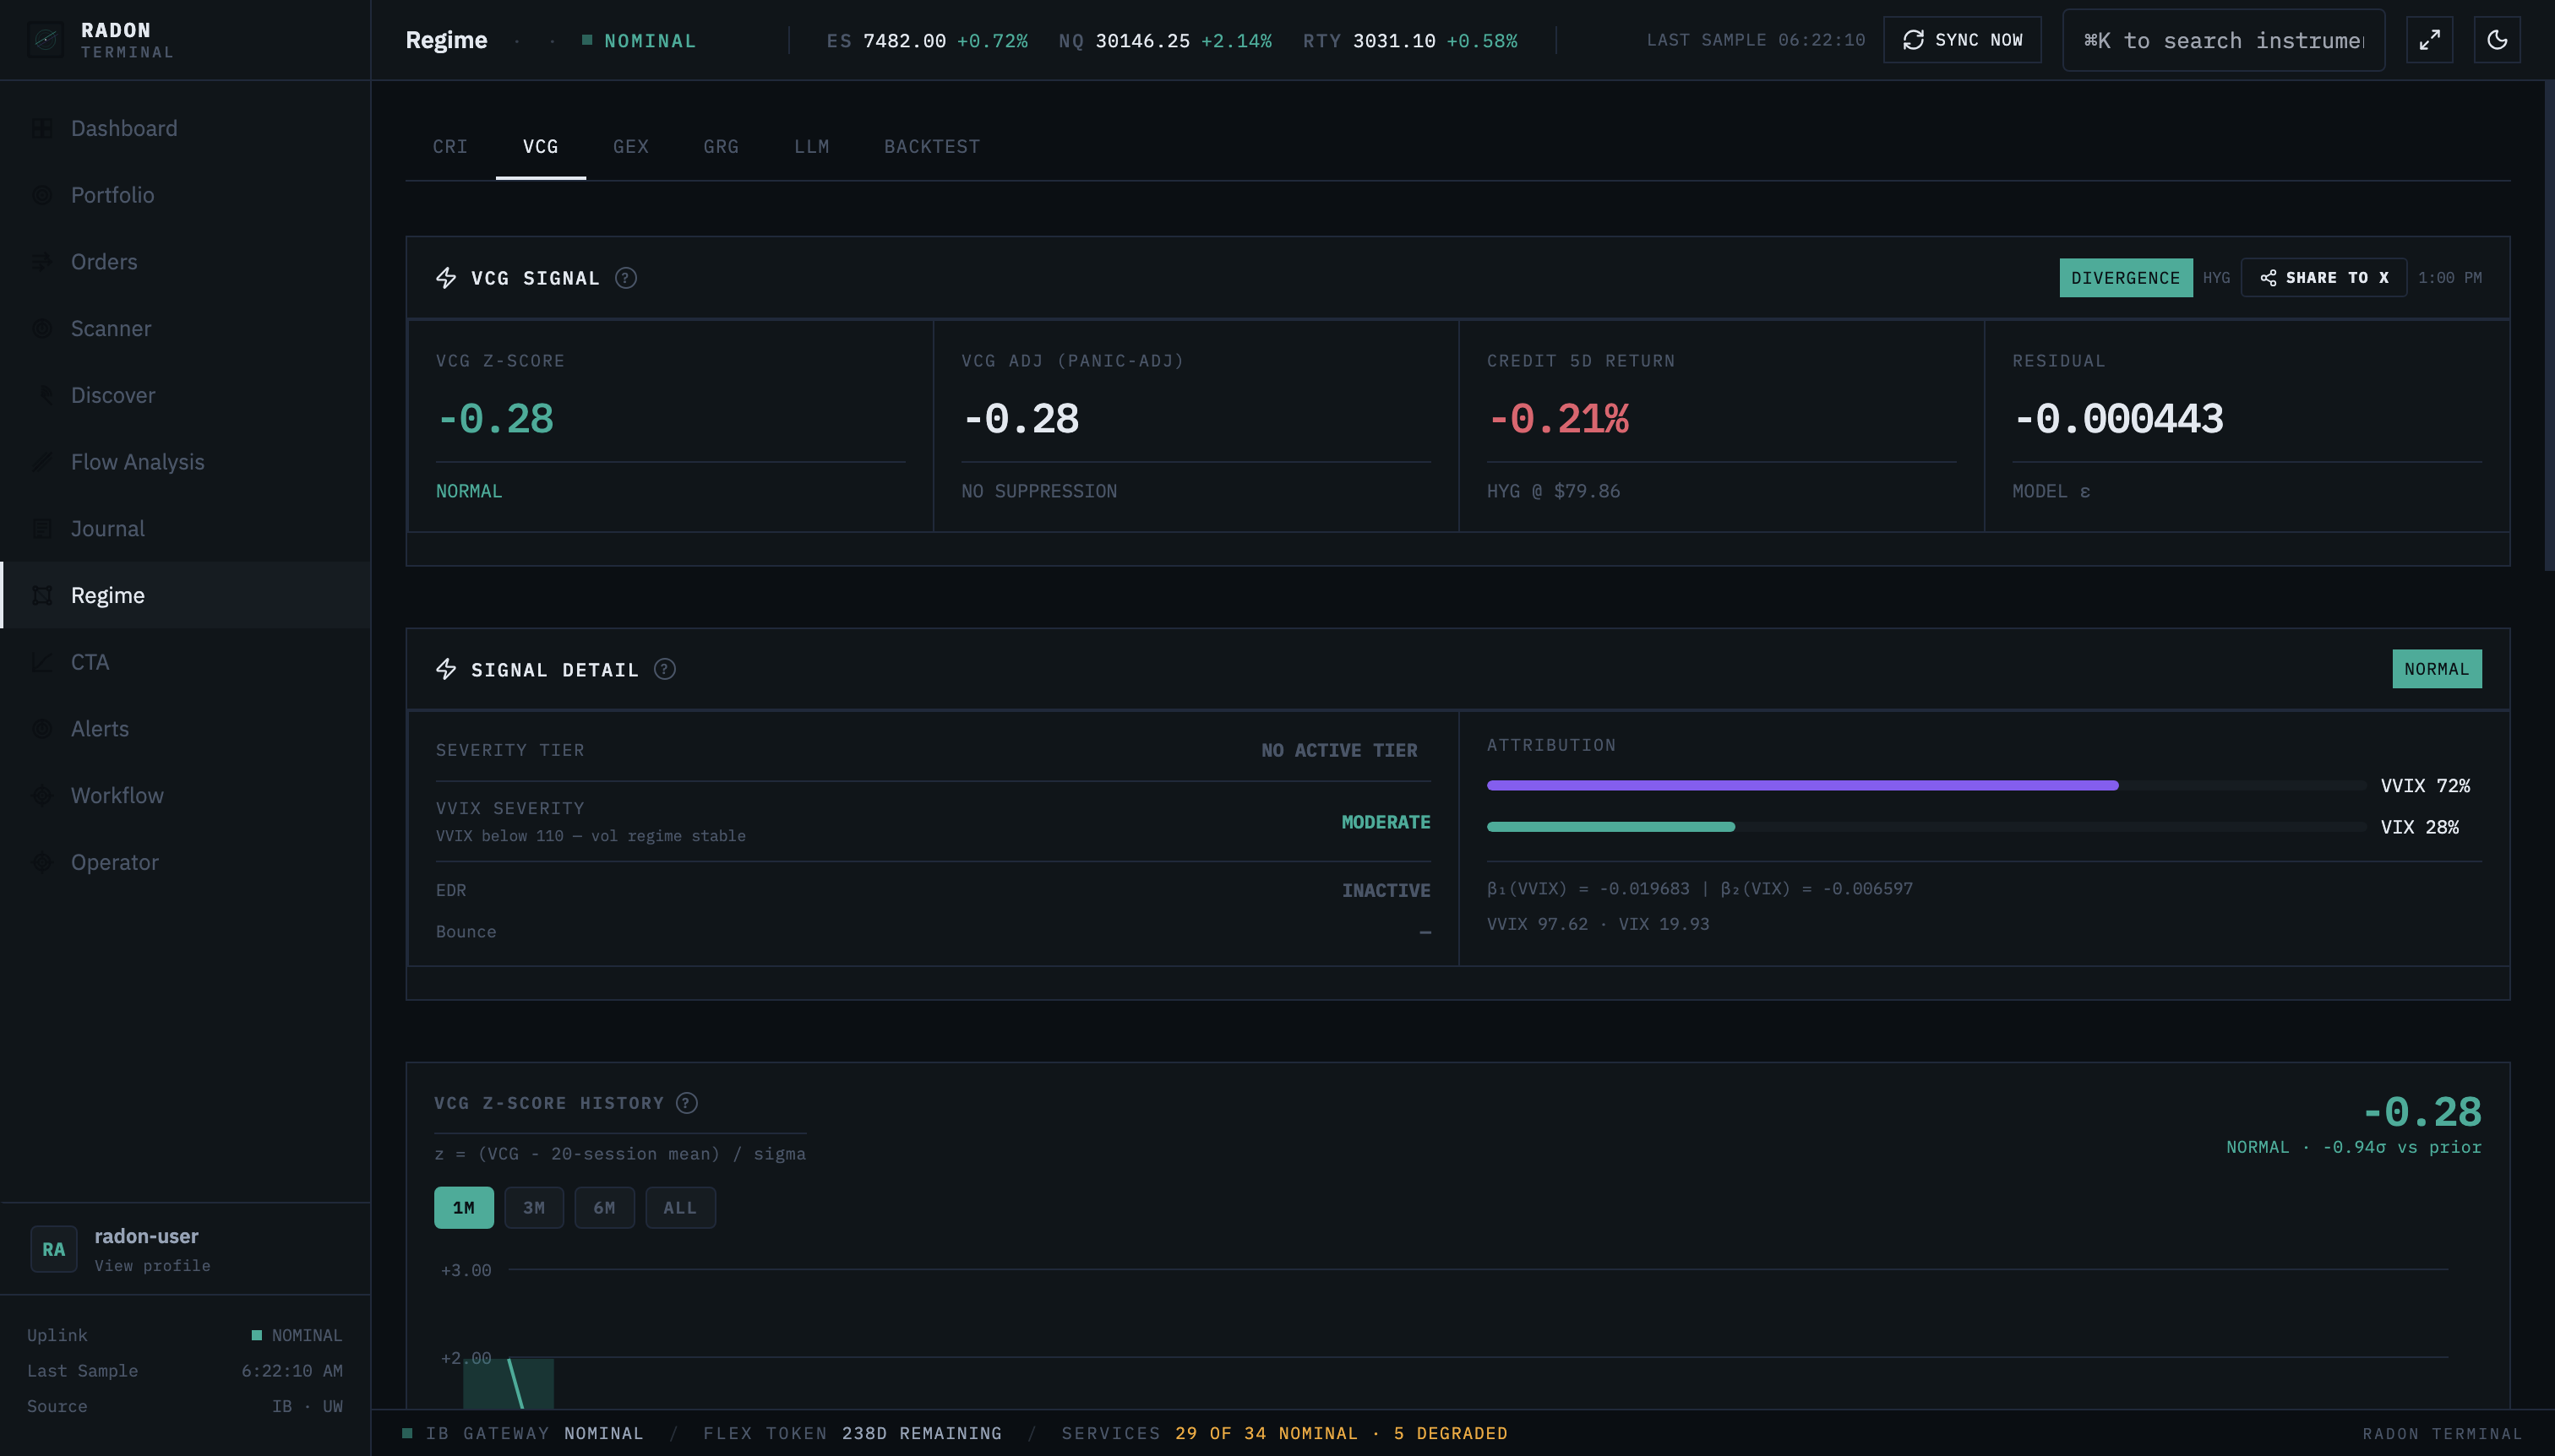The width and height of the screenshot is (2555, 1456).
Task: Open help for Signal Detail
Action: point(664,669)
